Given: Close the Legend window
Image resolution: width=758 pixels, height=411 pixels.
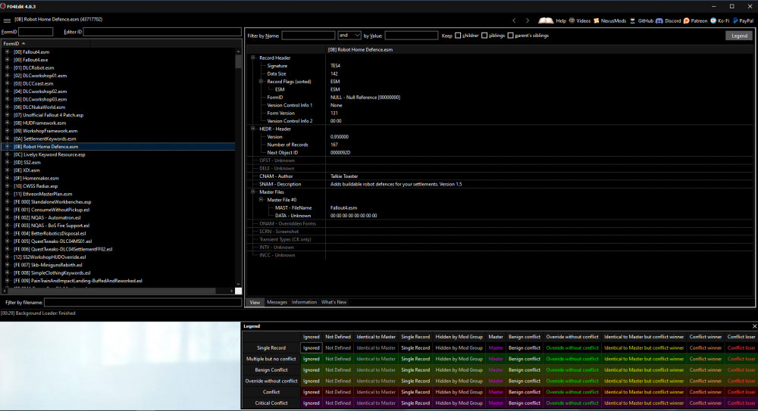Looking at the screenshot, I should pos(754,326).
